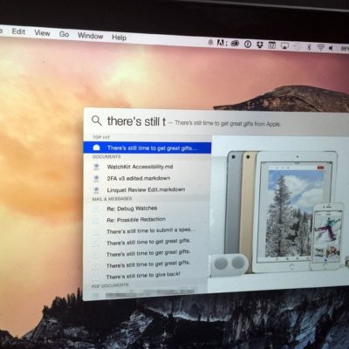
Task: Open the "Re: Debug Watches" message
Action: (132, 209)
